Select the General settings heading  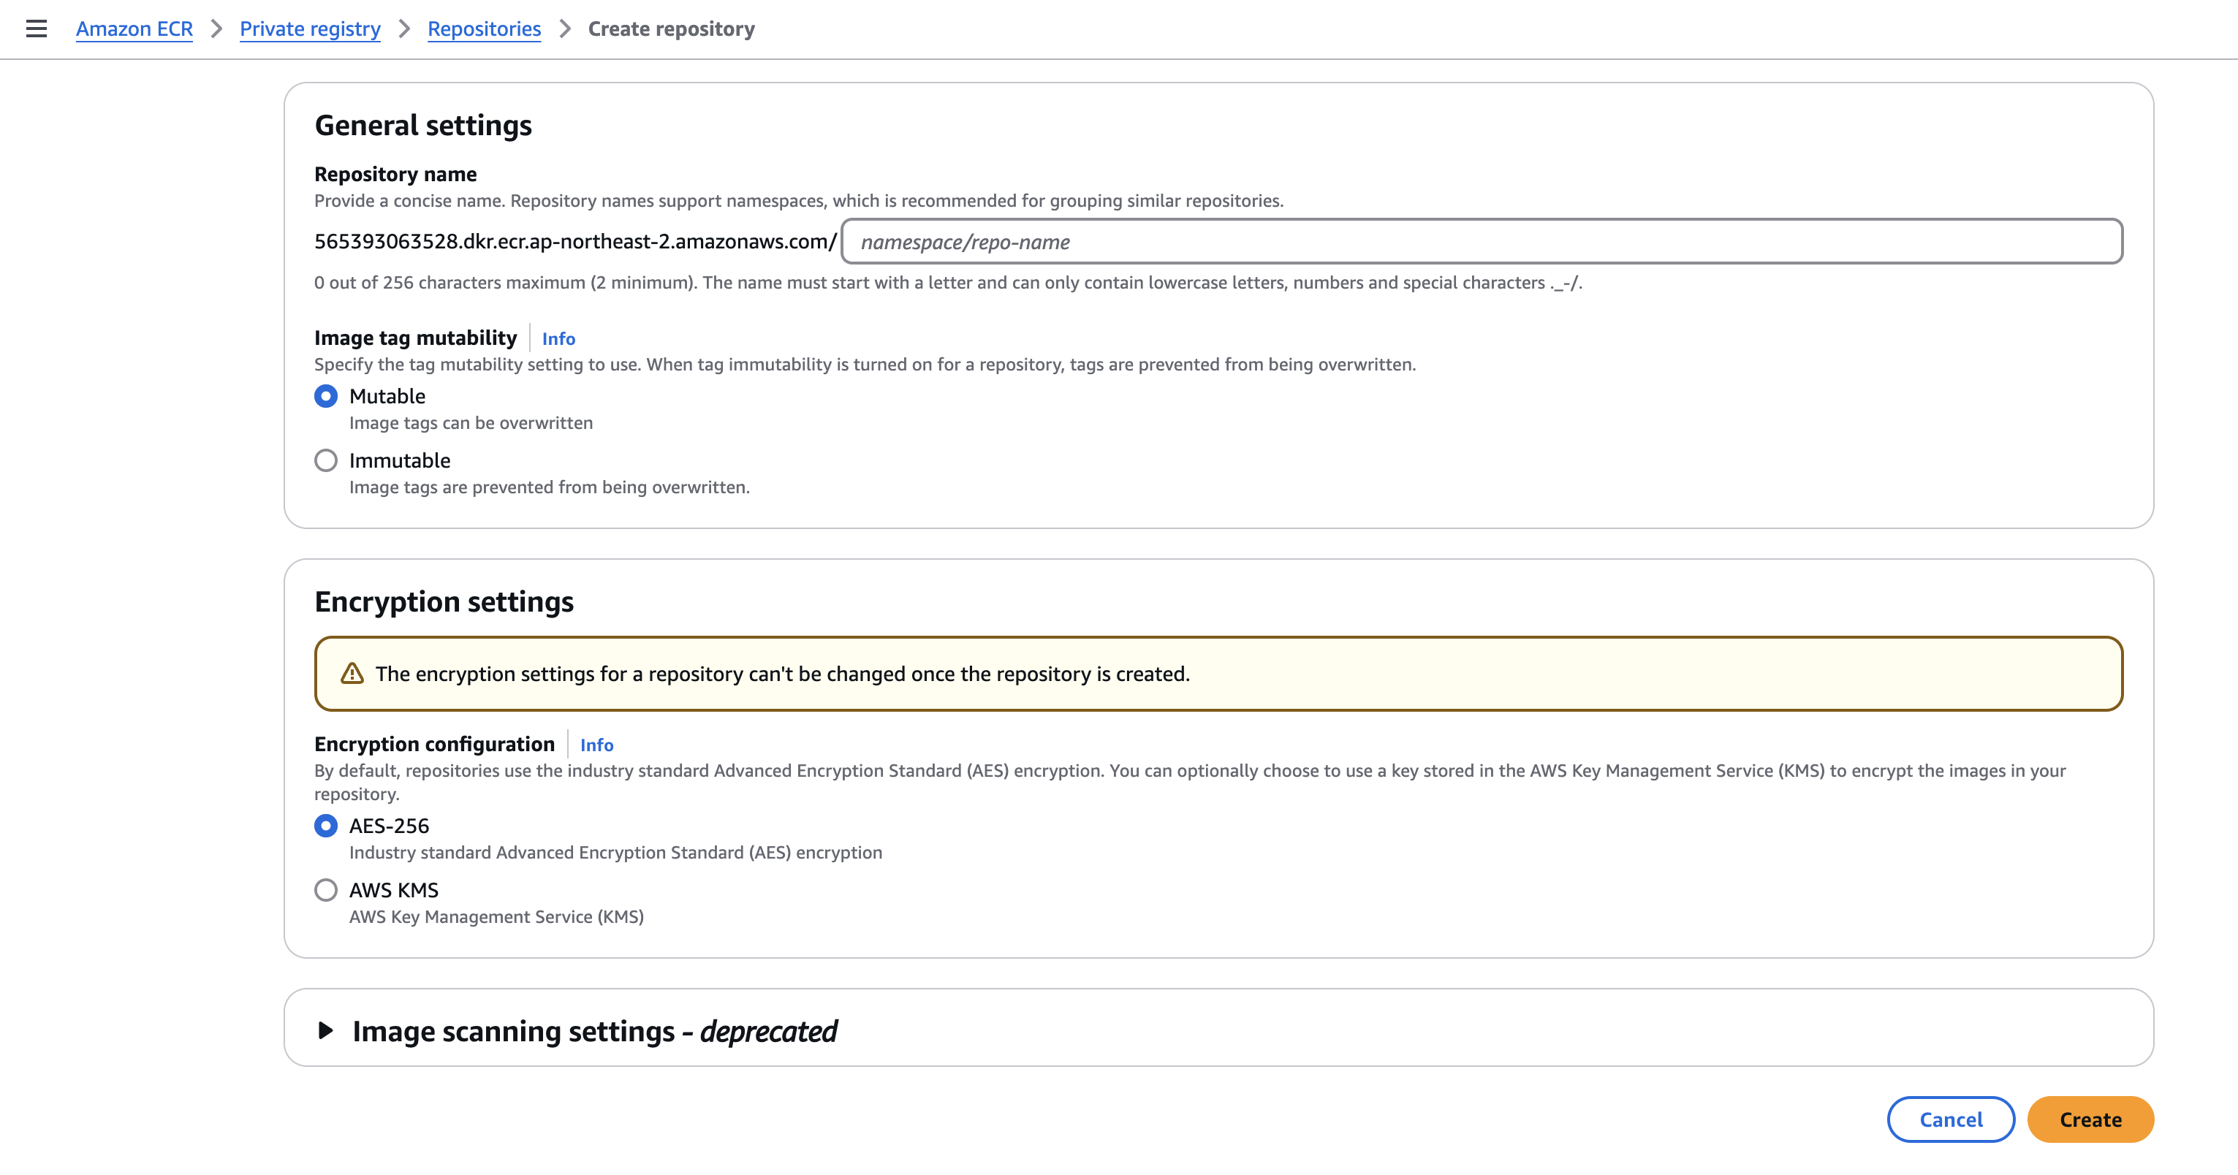[x=423, y=125]
